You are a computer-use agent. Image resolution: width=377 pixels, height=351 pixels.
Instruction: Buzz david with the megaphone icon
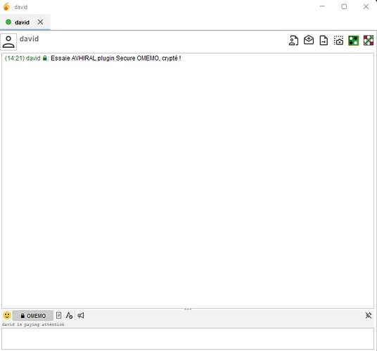pyautogui.click(x=81, y=315)
